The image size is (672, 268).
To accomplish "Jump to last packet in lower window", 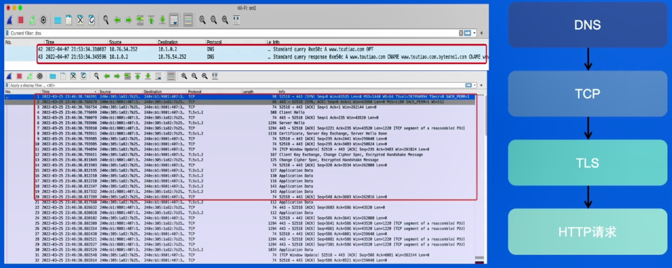I will point(148,76).
